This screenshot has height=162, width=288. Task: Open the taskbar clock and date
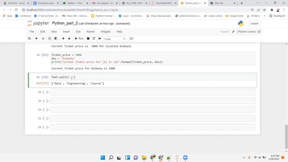pyautogui.click(x=274, y=157)
